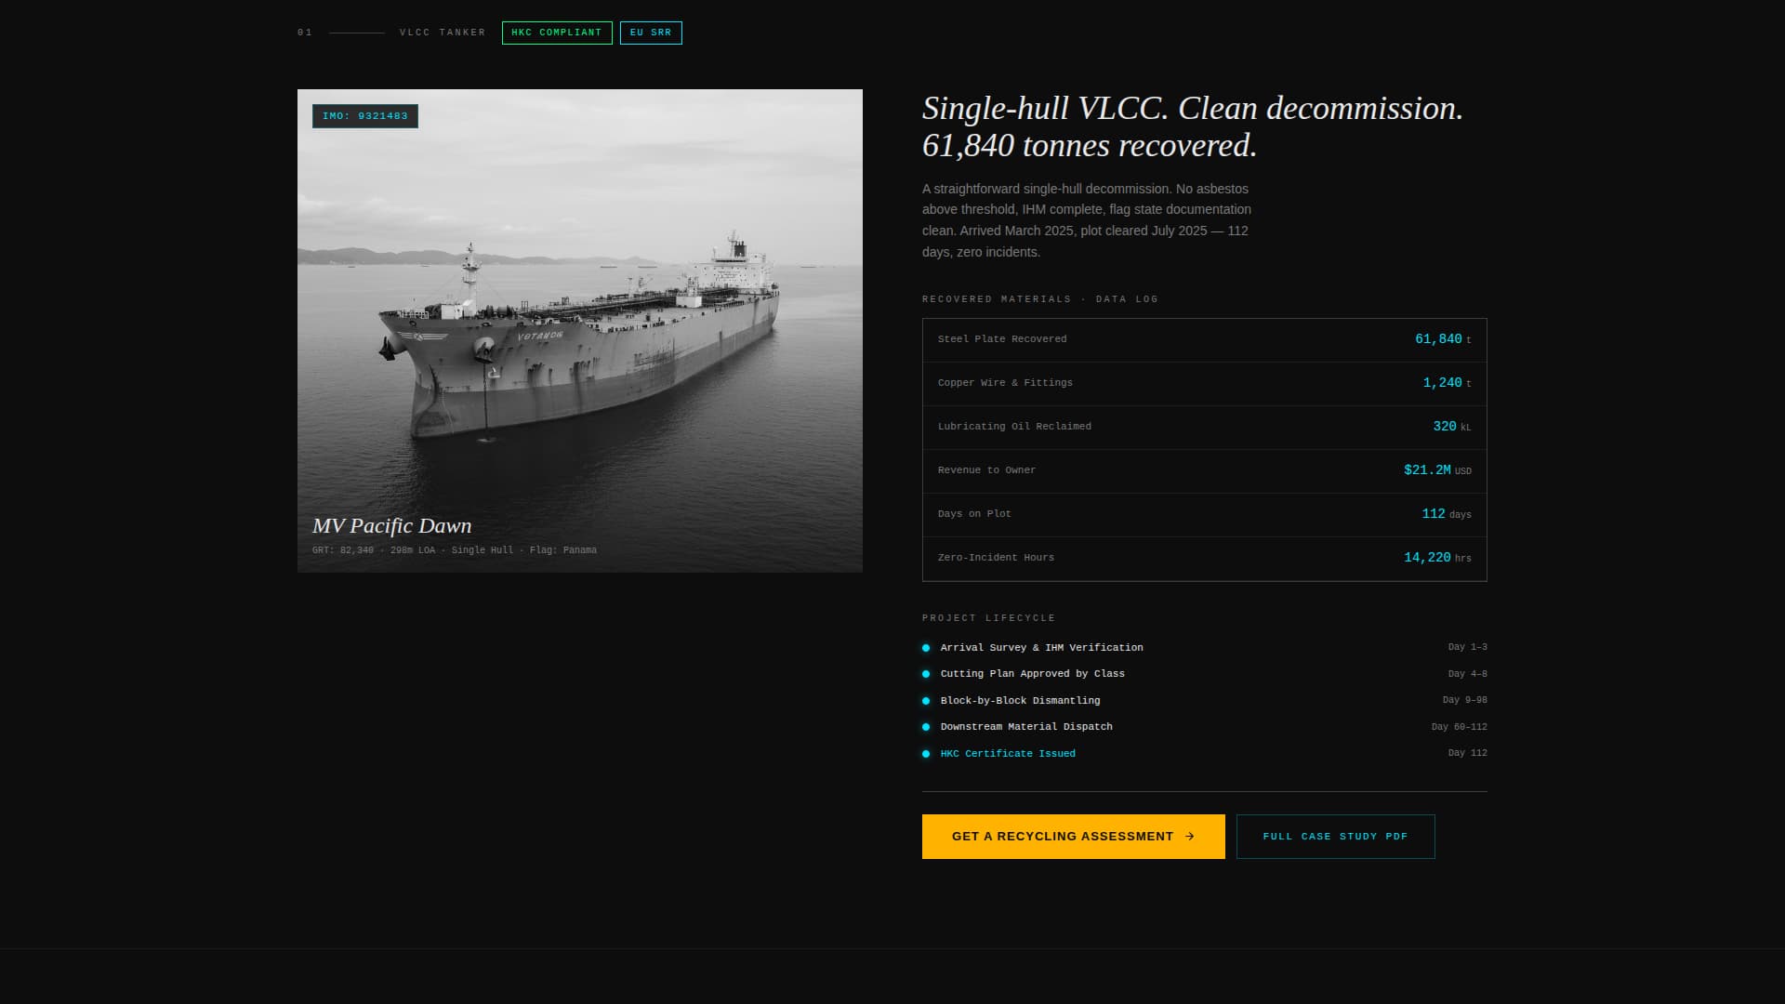Click the MV Pacific Dawn caption title
The height and width of the screenshot is (1004, 1785).
coord(392,526)
